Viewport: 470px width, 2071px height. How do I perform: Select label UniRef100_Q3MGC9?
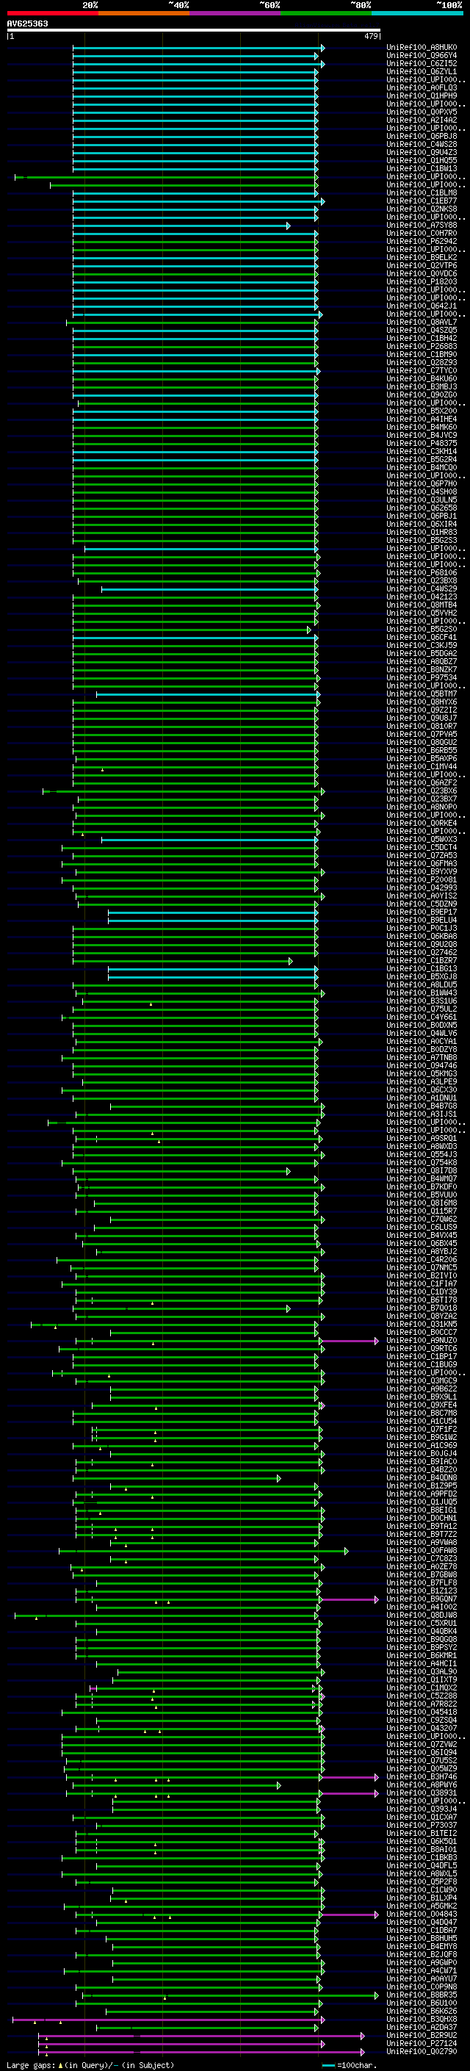[421, 1380]
